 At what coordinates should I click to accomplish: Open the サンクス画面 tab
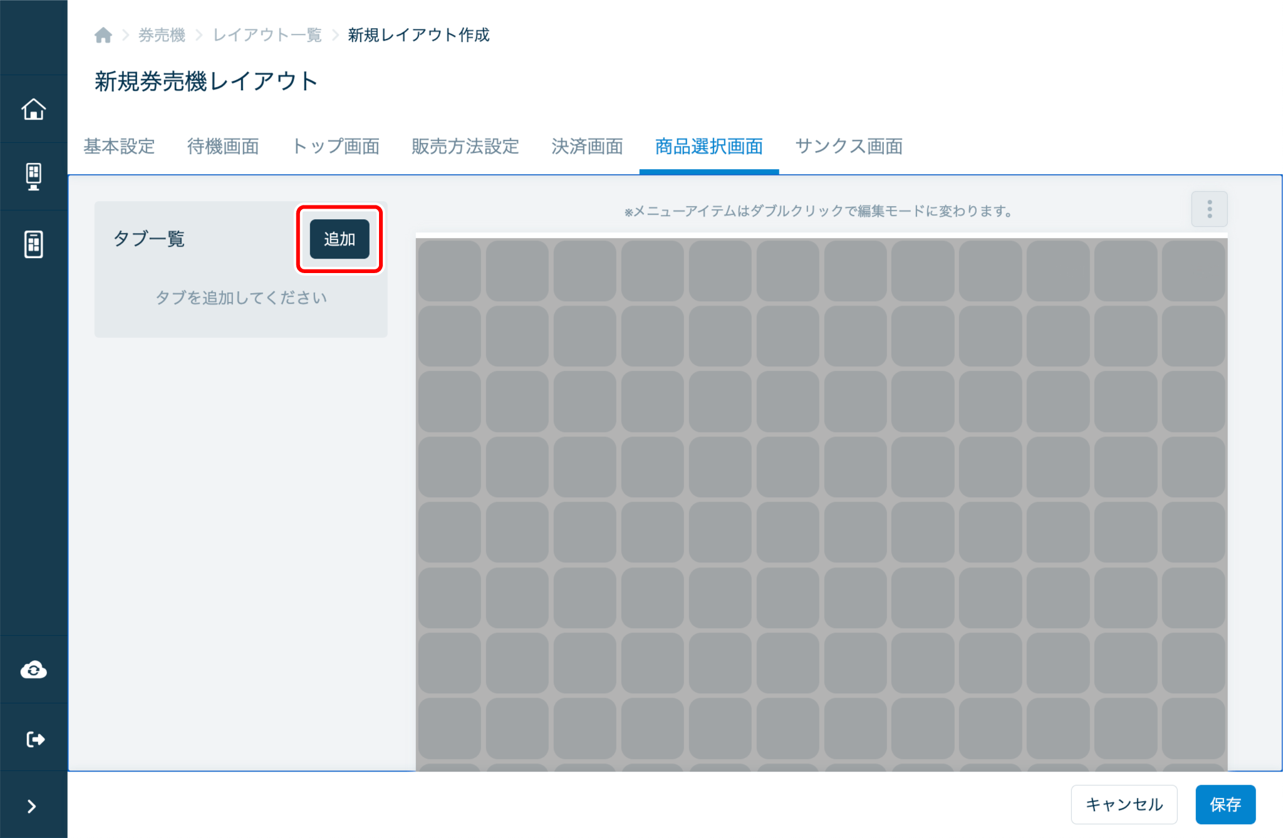click(849, 147)
